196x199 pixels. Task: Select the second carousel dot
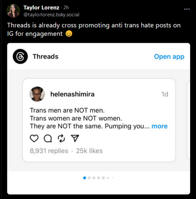89,178
